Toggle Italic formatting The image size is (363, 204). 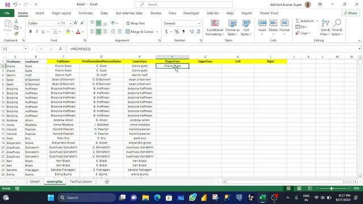point(36,32)
